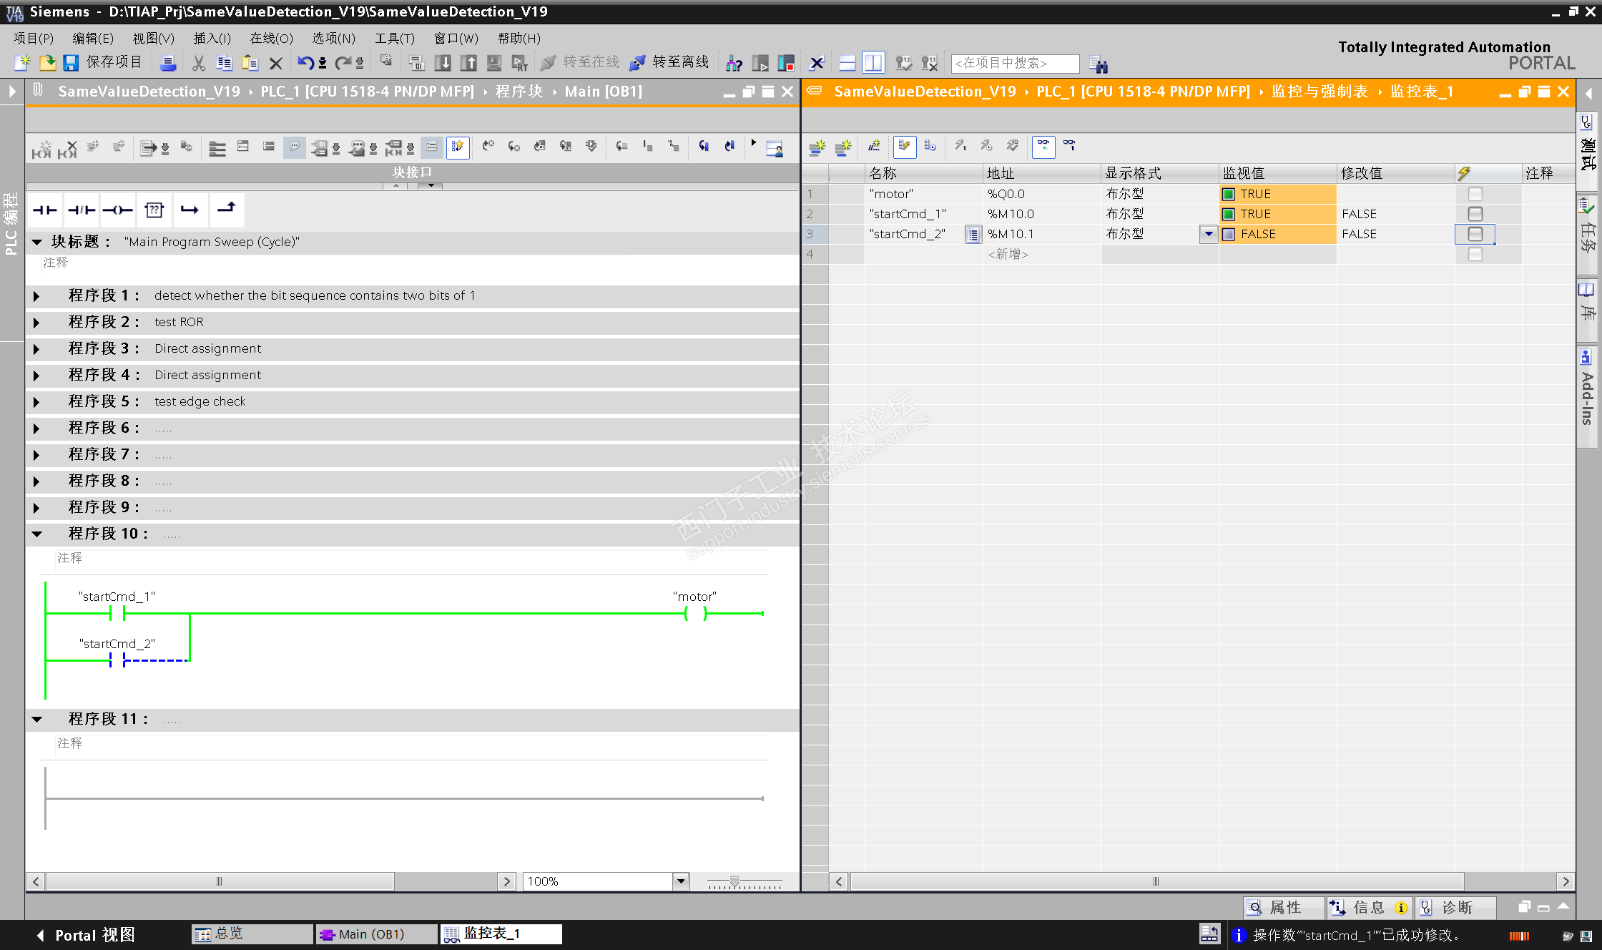Screen dimensions: 1602x950
Task: Open the zoom level 100% dropdown
Action: (x=681, y=881)
